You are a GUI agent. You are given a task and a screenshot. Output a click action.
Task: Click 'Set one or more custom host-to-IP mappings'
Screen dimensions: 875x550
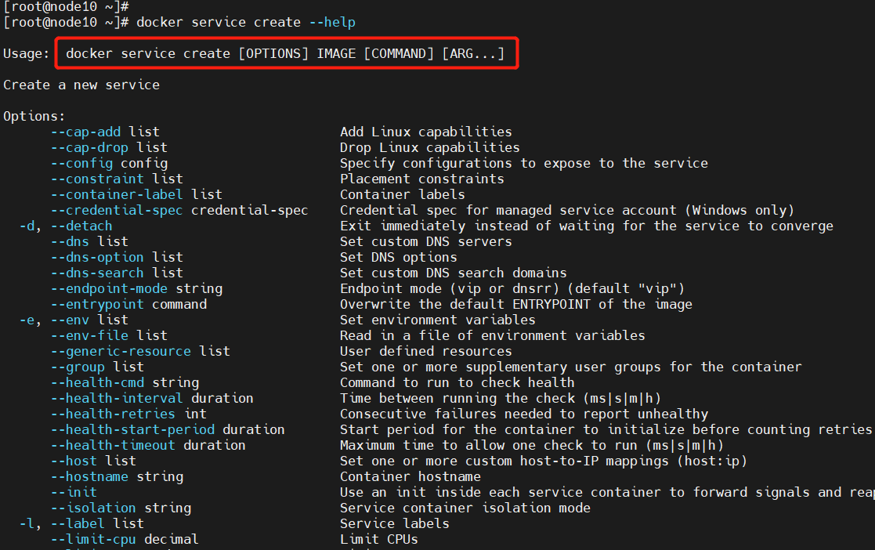[x=504, y=460]
